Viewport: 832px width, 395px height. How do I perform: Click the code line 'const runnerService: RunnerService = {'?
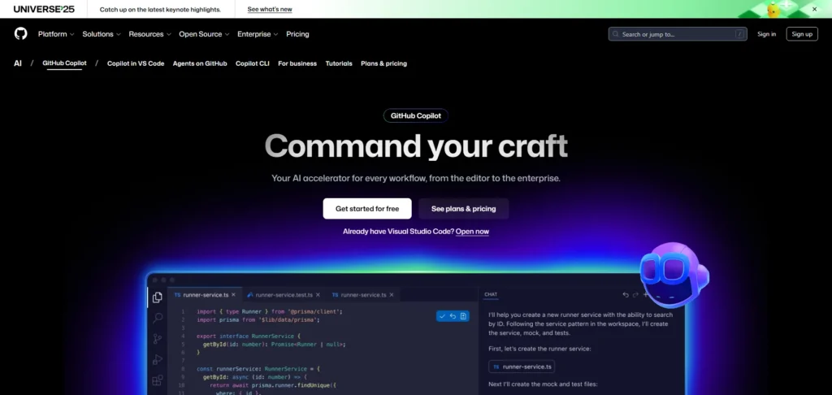point(258,368)
